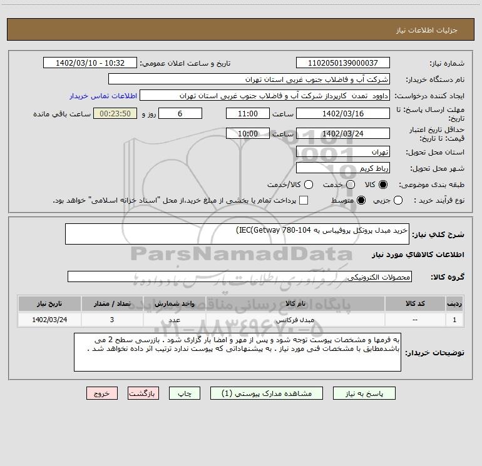Select the 'کالا' radio option
The width and height of the screenshot is (482, 466).
tap(383, 185)
